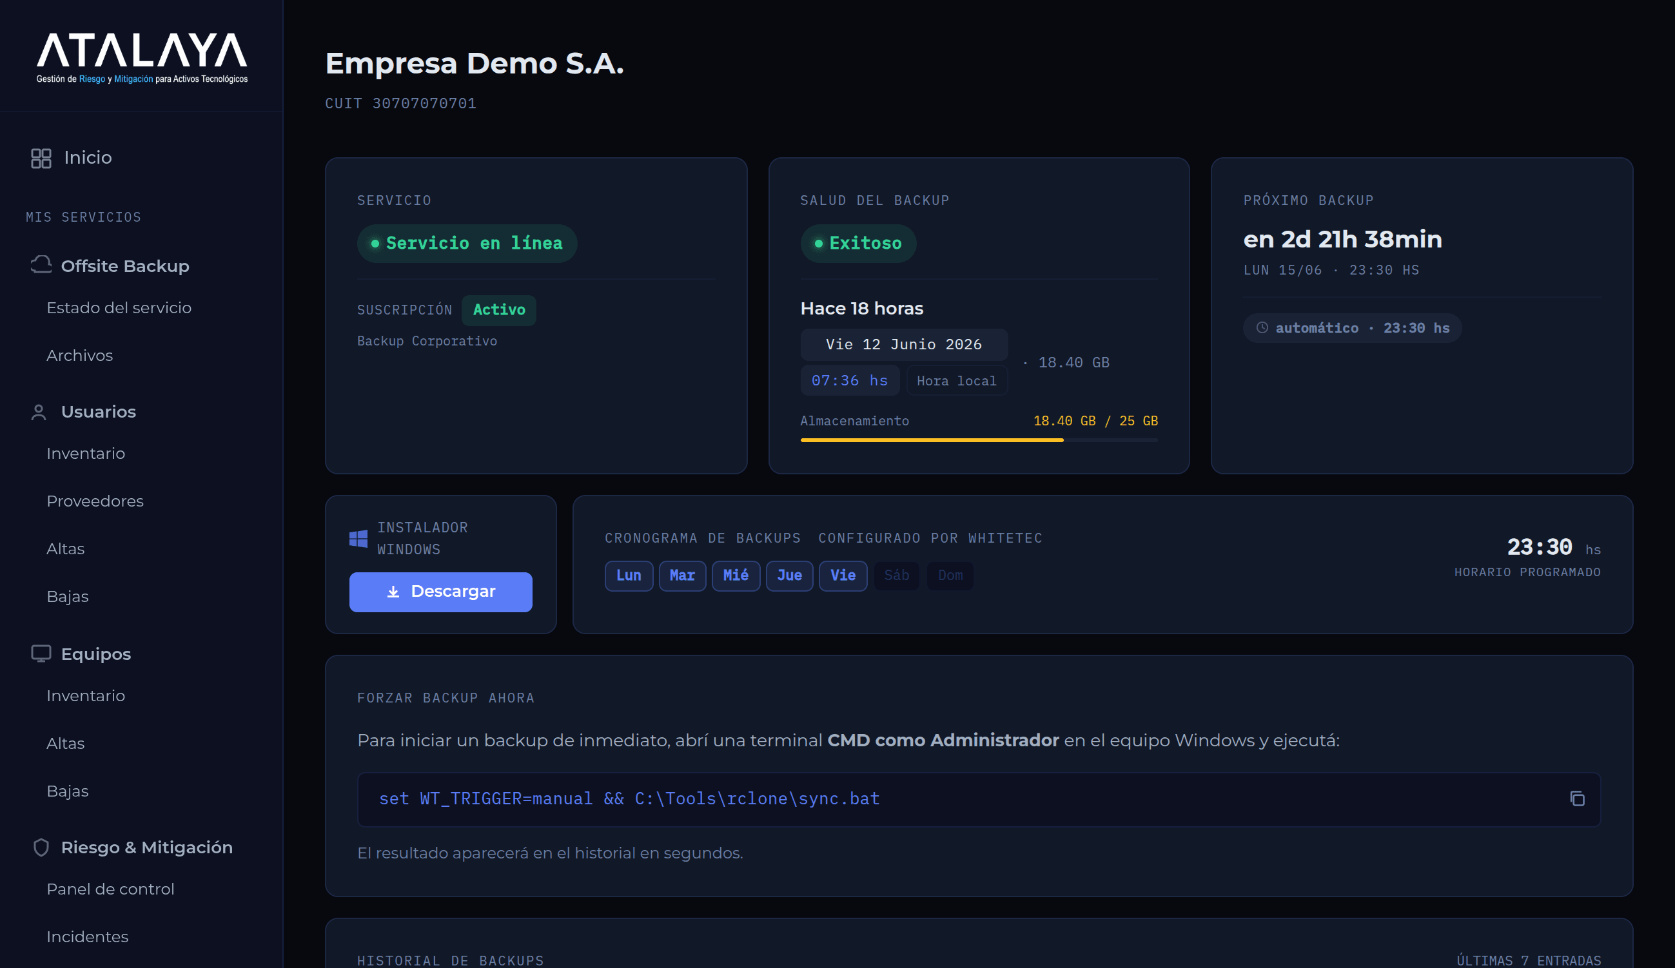1675x968 pixels.
Task: Go to Estado del servicio
Action: [119, 307]
